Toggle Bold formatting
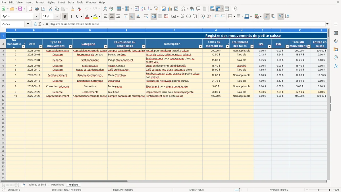The height and width of the screenshot is (192, 341). pos(65,16)
